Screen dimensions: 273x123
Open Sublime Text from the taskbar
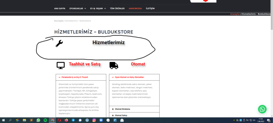click(31, 120)
